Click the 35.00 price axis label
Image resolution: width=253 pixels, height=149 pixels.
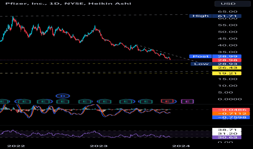point(227,52)
